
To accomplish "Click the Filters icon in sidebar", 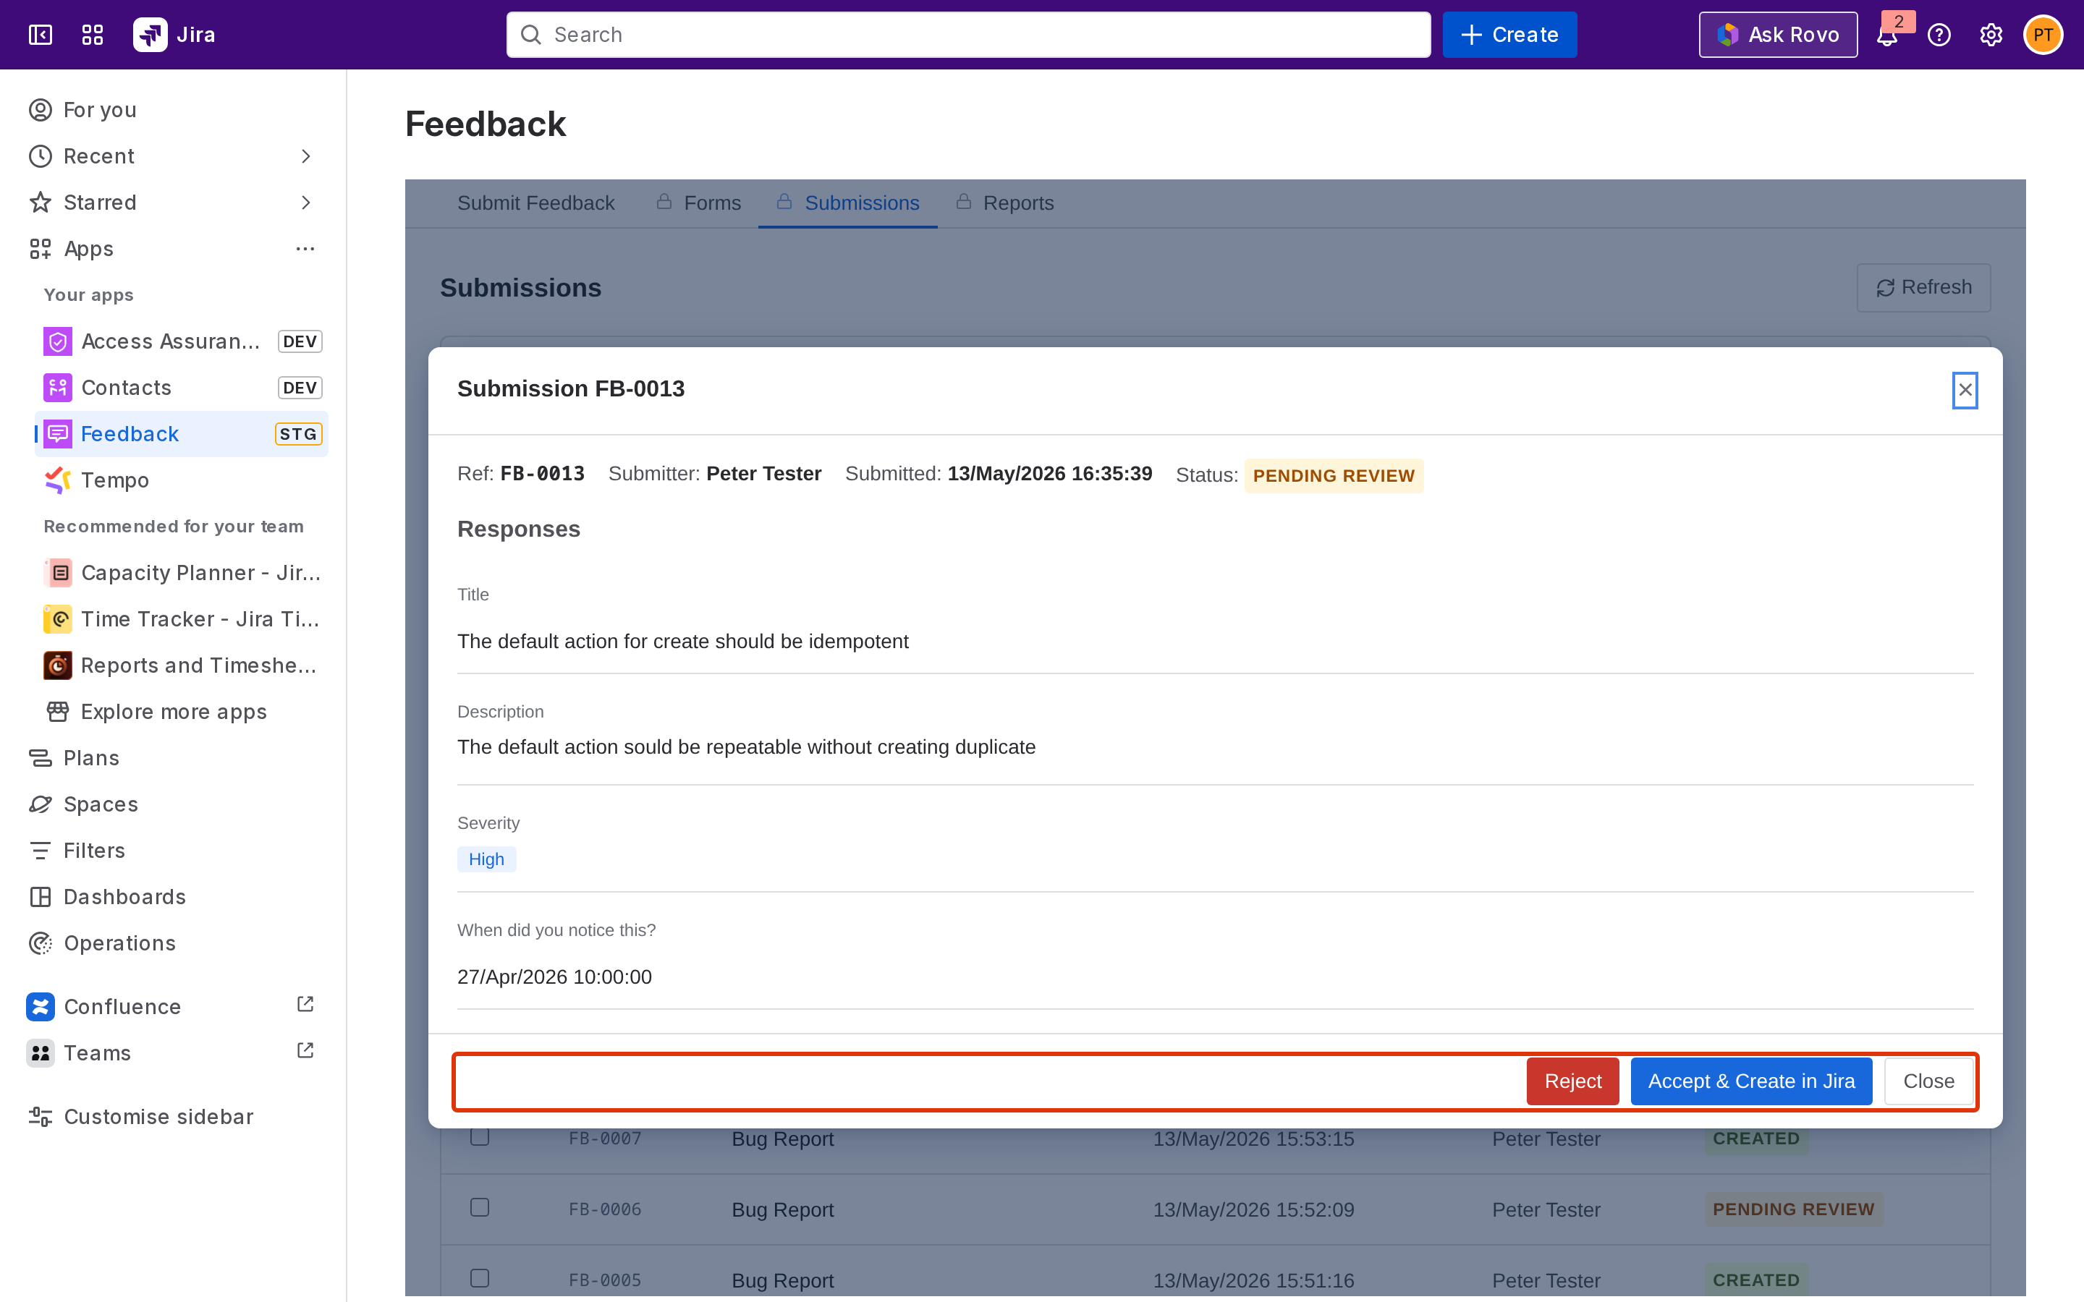I will tap(41, 851).
